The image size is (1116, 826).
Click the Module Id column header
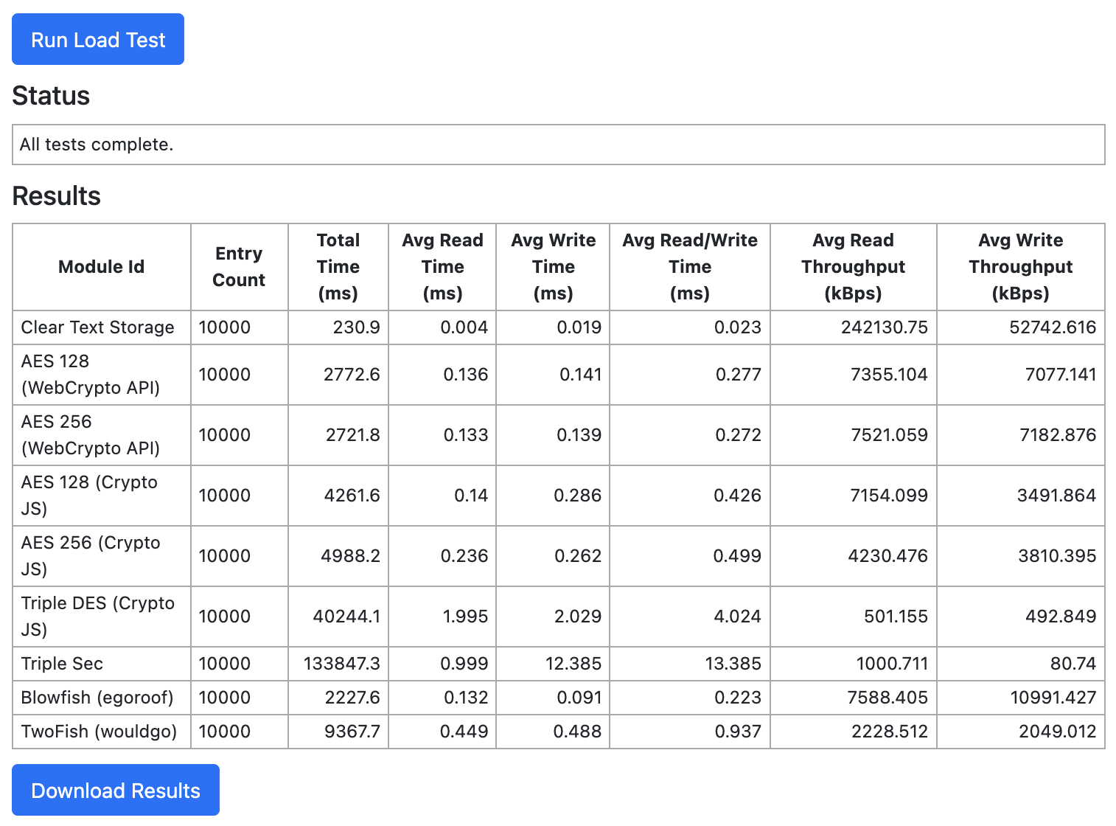[x=102, y=267]
